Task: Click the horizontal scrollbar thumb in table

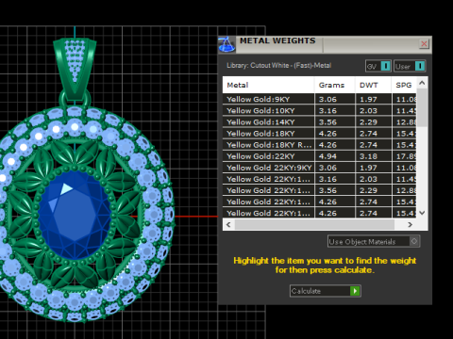Action: [x=314, y=225]
